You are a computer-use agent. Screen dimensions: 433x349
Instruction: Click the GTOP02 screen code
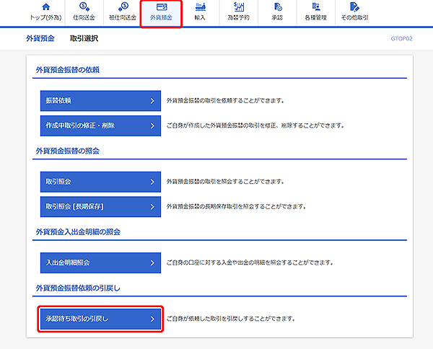point(401,39)
